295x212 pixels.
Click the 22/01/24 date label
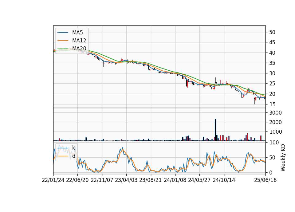[53, 180]
